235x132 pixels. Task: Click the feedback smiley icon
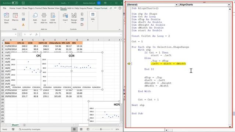120,8
